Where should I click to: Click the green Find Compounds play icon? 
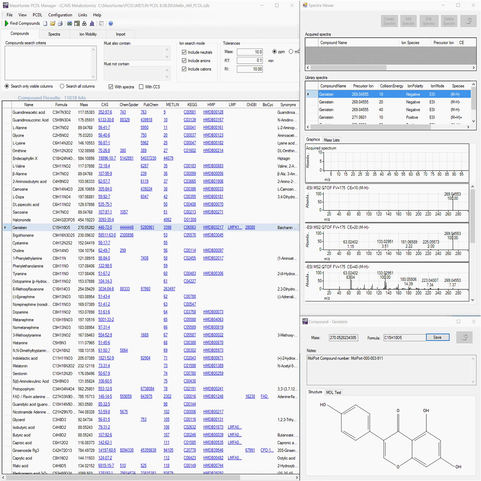(x=6, y=23)
